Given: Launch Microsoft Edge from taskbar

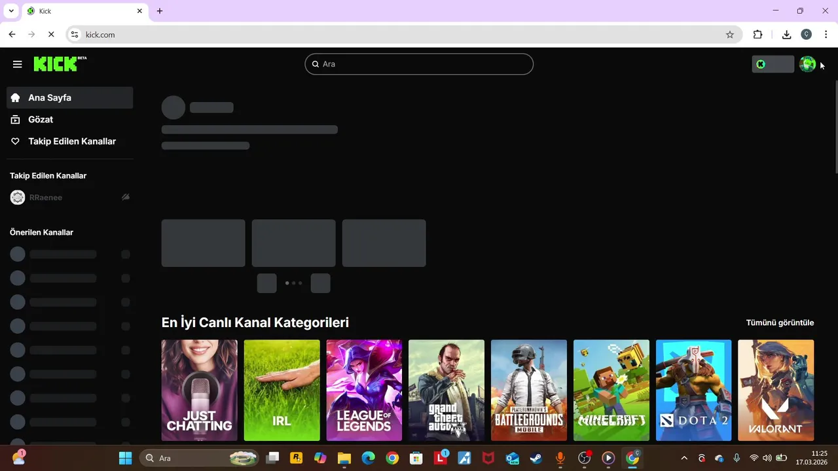Looking at the screenshot, I should 368,458.
